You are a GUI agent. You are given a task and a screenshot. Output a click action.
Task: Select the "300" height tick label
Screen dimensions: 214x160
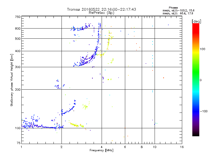click(18, 67)
